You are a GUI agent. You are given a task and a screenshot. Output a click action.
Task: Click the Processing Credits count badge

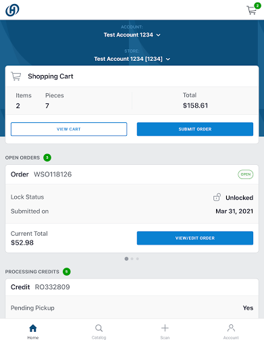[67, 272]
